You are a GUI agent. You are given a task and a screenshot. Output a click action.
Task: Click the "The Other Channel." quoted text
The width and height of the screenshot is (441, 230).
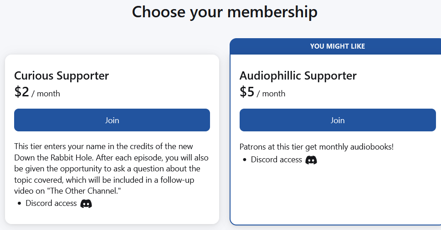coord(84,191)
